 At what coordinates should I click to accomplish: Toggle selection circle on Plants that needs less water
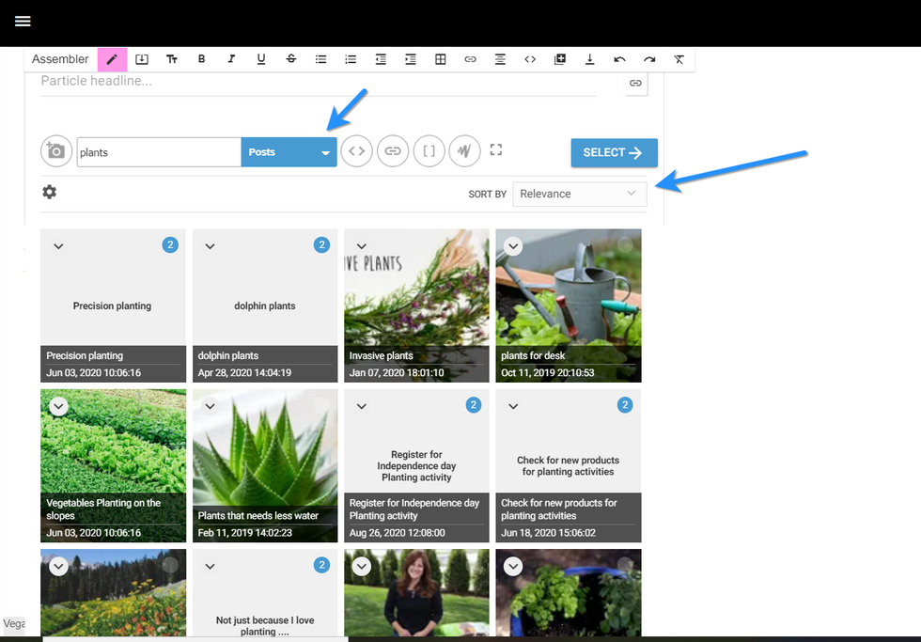tap(321, 405)
